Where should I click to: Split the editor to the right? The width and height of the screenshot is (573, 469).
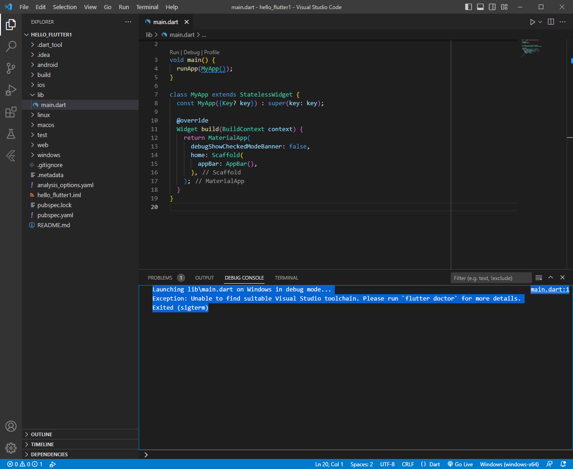point(551,22)
